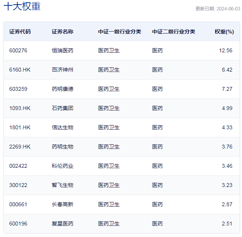Click the 中证二级行业分类 column header
The width and height of the screenshot is (242, 237).
coord(174,32)
